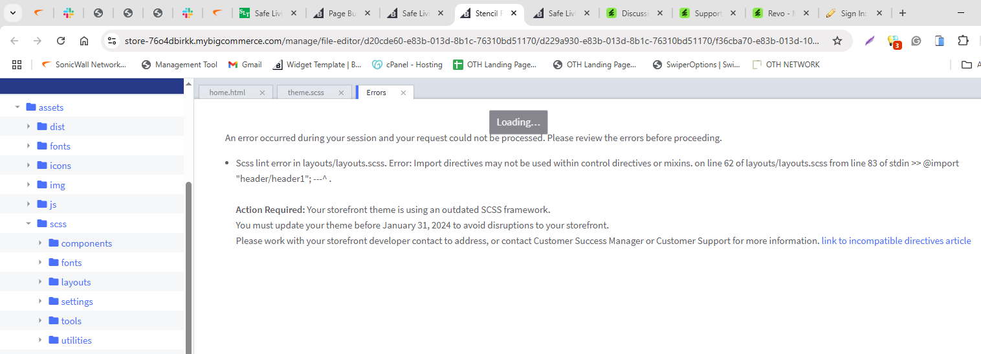Open the Apps grid shortcut

(x=17, y=65)
